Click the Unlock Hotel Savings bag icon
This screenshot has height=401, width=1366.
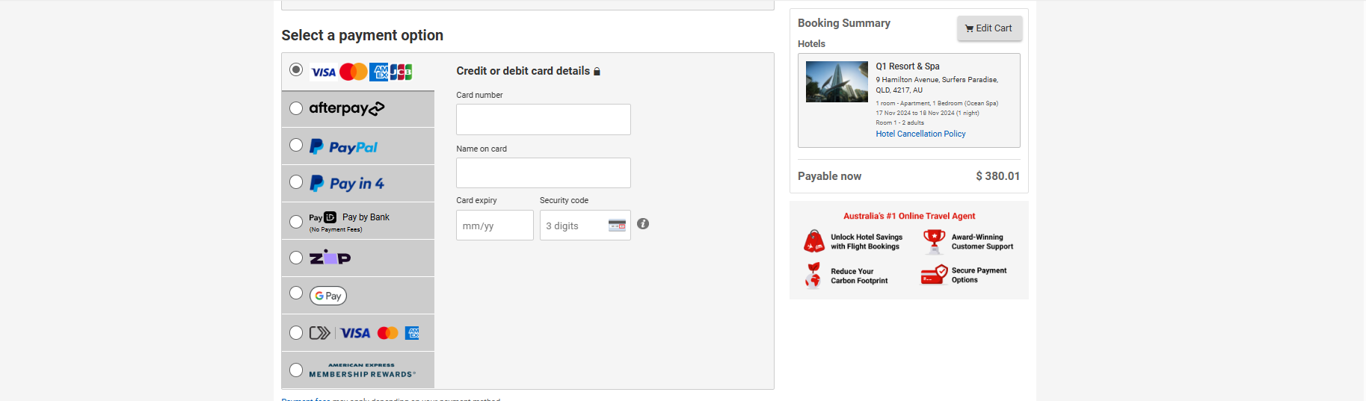click(x=814, y=241)
